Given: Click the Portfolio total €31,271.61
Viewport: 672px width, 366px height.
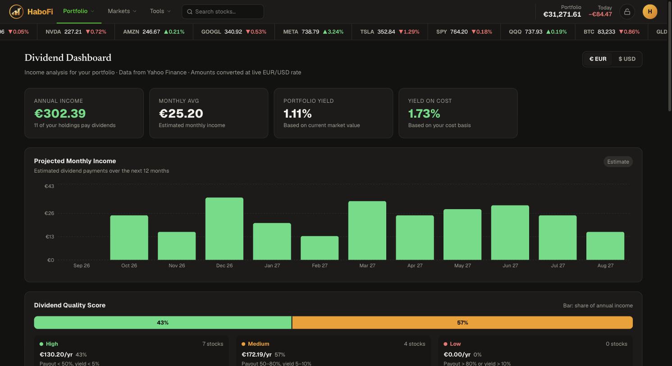Looking at the screenshot, I should point(562,14).
